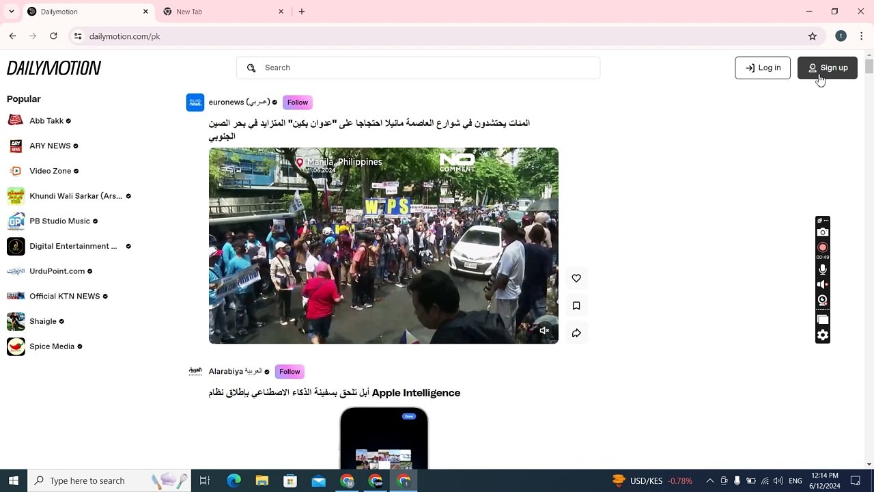The height and width of the screenshot is (492, 874).
Task: Go back to the previous page
Action: click(x=12, y=36)
